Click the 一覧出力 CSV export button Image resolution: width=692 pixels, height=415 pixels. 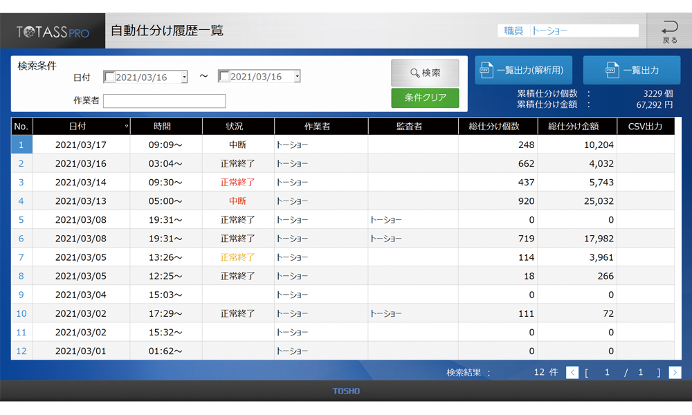632,70
